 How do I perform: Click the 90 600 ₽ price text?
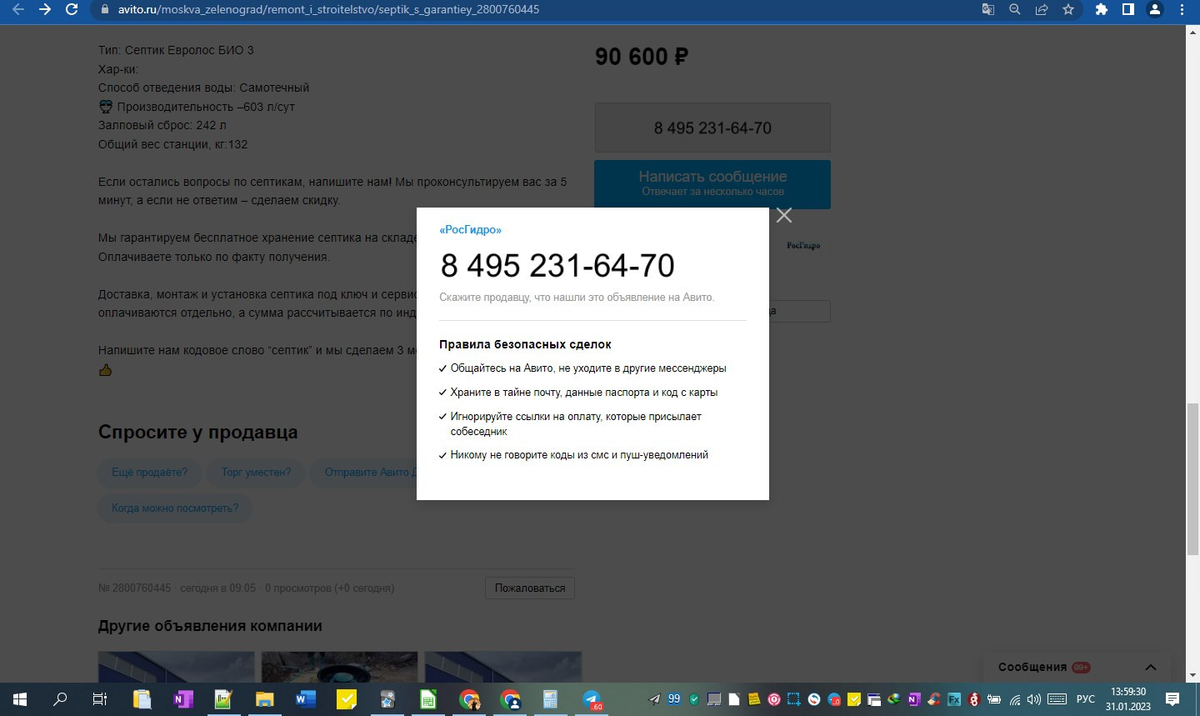(x=642, y=57)
